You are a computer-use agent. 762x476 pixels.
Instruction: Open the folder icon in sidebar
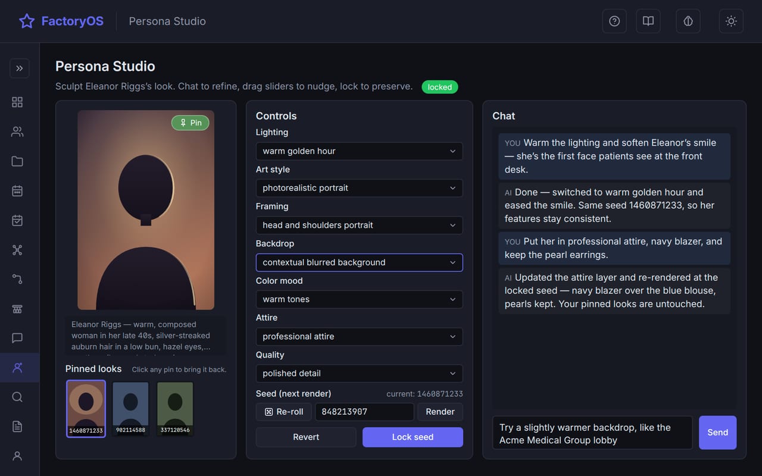[17, 161]
